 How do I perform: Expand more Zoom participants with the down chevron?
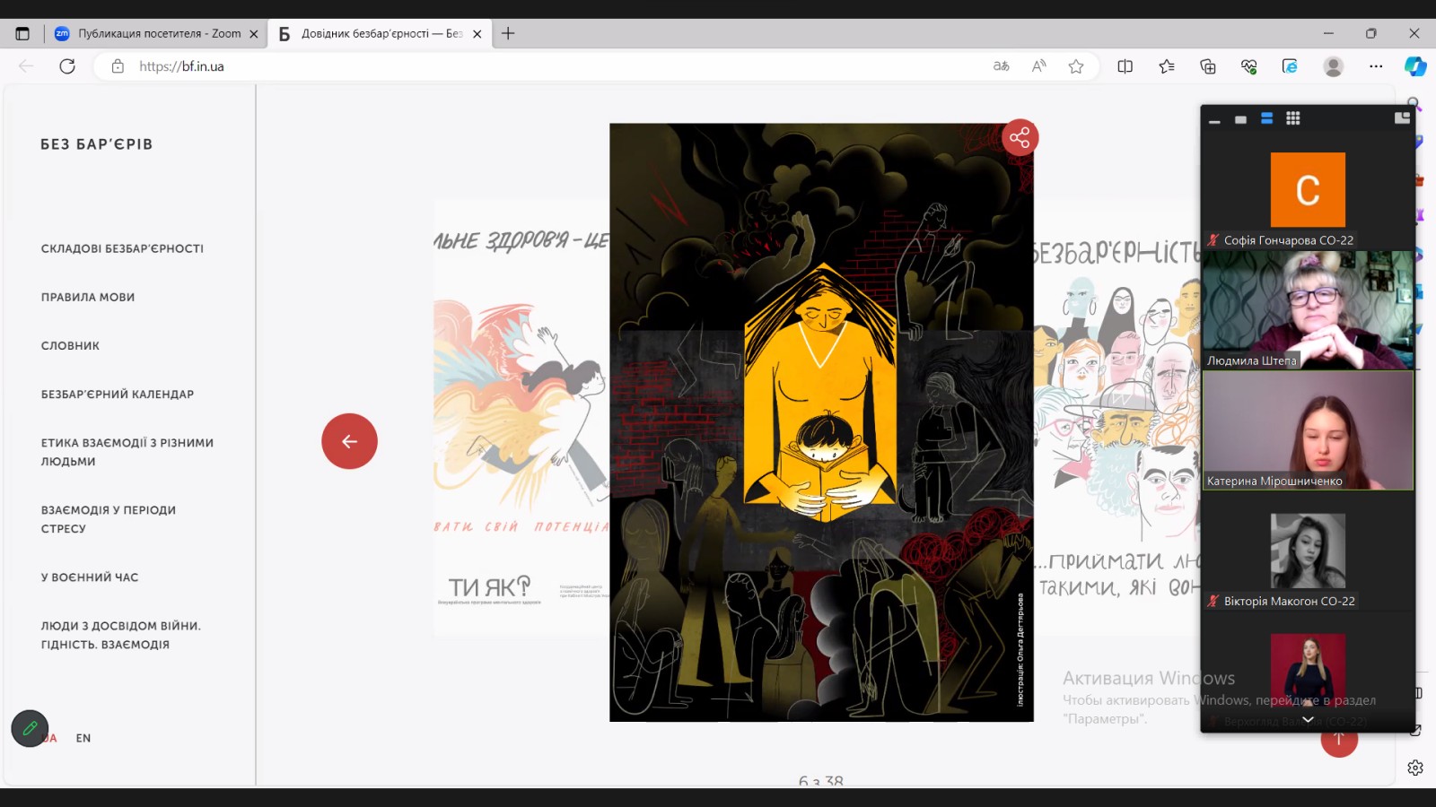coord(1308,719)
